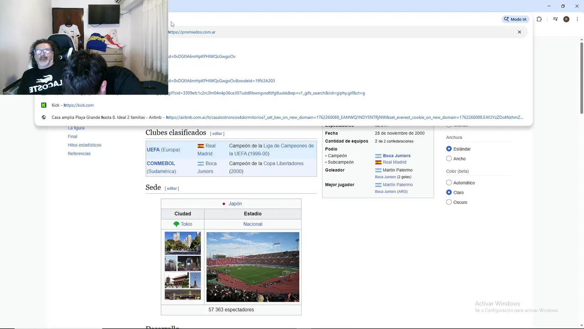Click the Argentina flag icon beside Boca Juniors in table

click(x=201, y=164)
